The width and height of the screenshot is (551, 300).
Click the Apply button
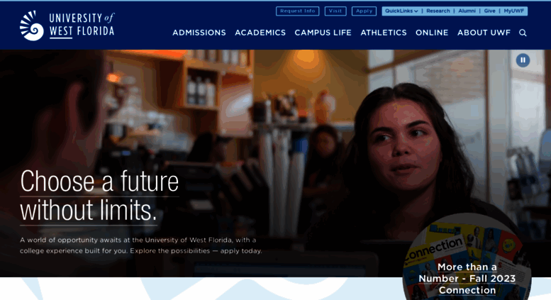pos(364,11)
